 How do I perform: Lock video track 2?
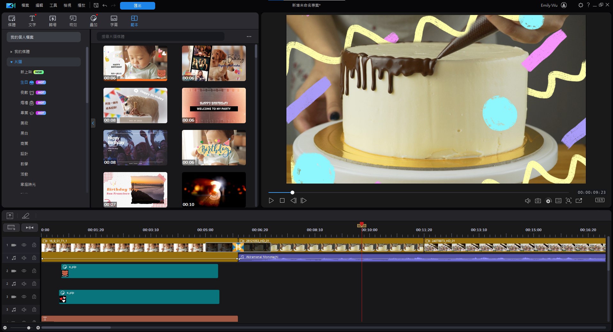(x=34, y=271)
